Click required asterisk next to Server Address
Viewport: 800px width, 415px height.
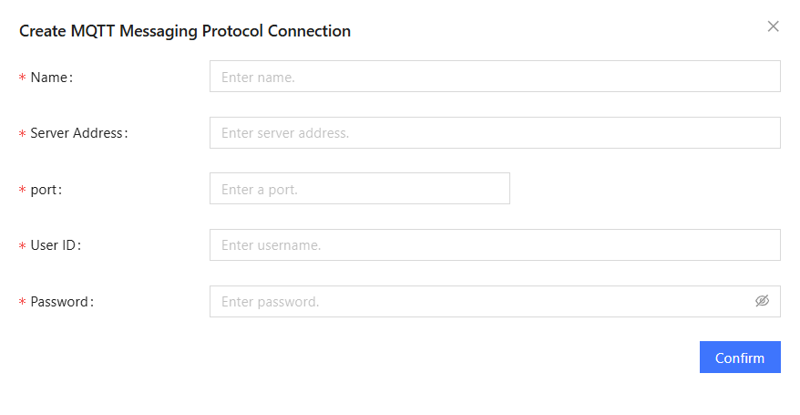(x=22, y=135)
